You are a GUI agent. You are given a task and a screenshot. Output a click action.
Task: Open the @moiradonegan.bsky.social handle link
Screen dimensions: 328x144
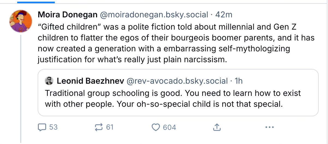pos(155,15)
